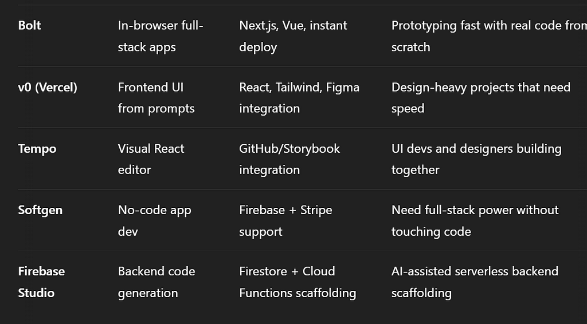Click the Softgen tool name
The height and width of the screenshot is (324, 587).
(40, 210)
